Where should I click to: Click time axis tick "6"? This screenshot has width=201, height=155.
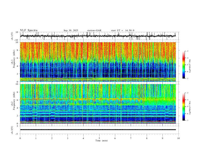pyautogui.click(x=115, y=138)
